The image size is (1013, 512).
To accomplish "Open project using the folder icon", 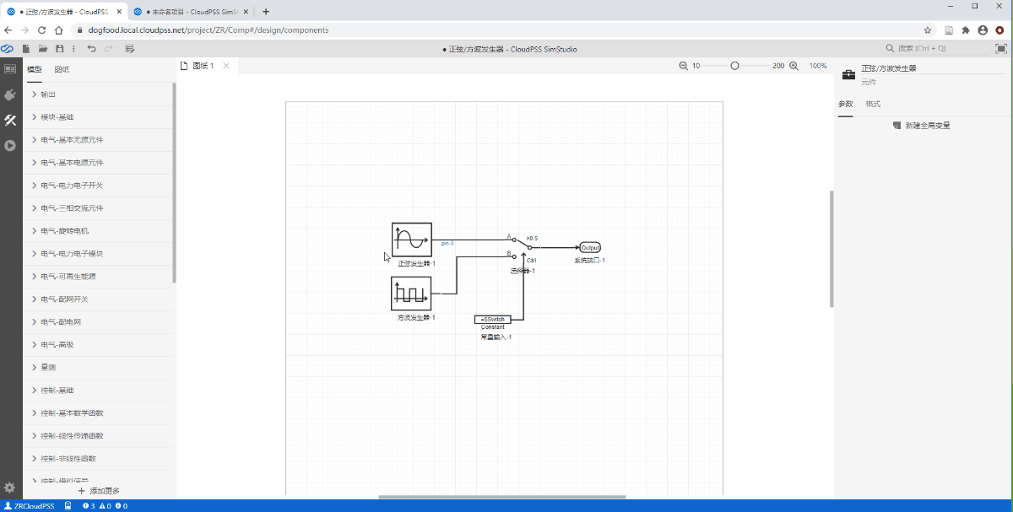I will pos(42,49).
